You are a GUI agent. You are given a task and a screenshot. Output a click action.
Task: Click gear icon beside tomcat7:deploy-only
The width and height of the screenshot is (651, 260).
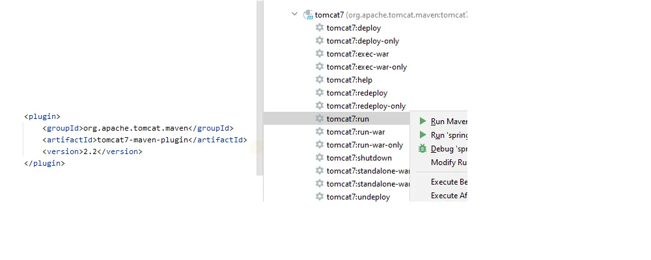point(319,41)
